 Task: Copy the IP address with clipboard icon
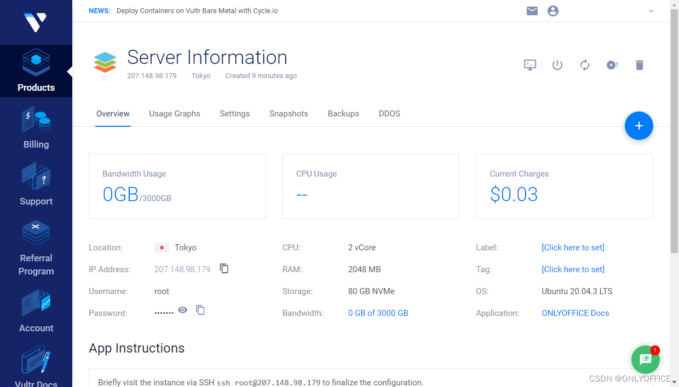(x=224, y=268)
